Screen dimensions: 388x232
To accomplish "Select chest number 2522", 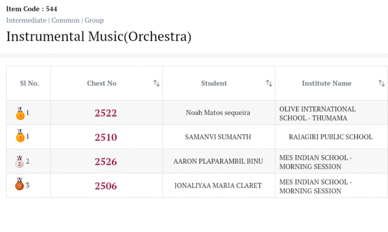I will point(106,113).
